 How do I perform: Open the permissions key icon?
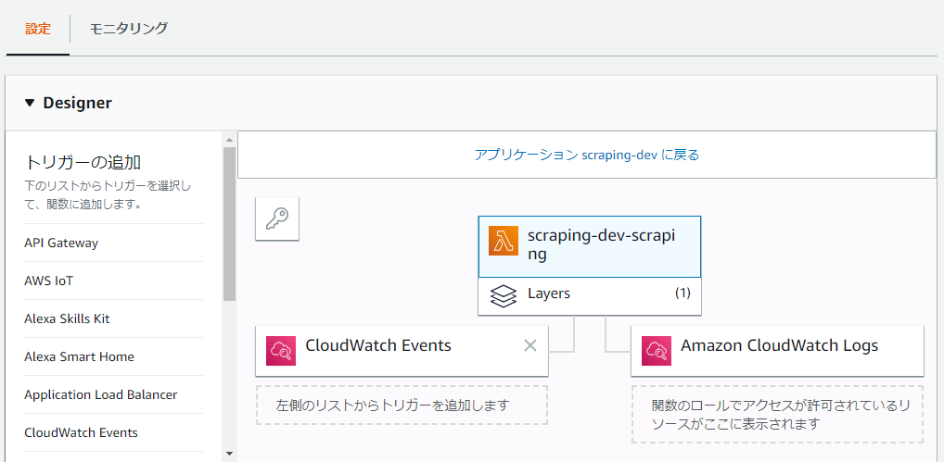point(277,219)
